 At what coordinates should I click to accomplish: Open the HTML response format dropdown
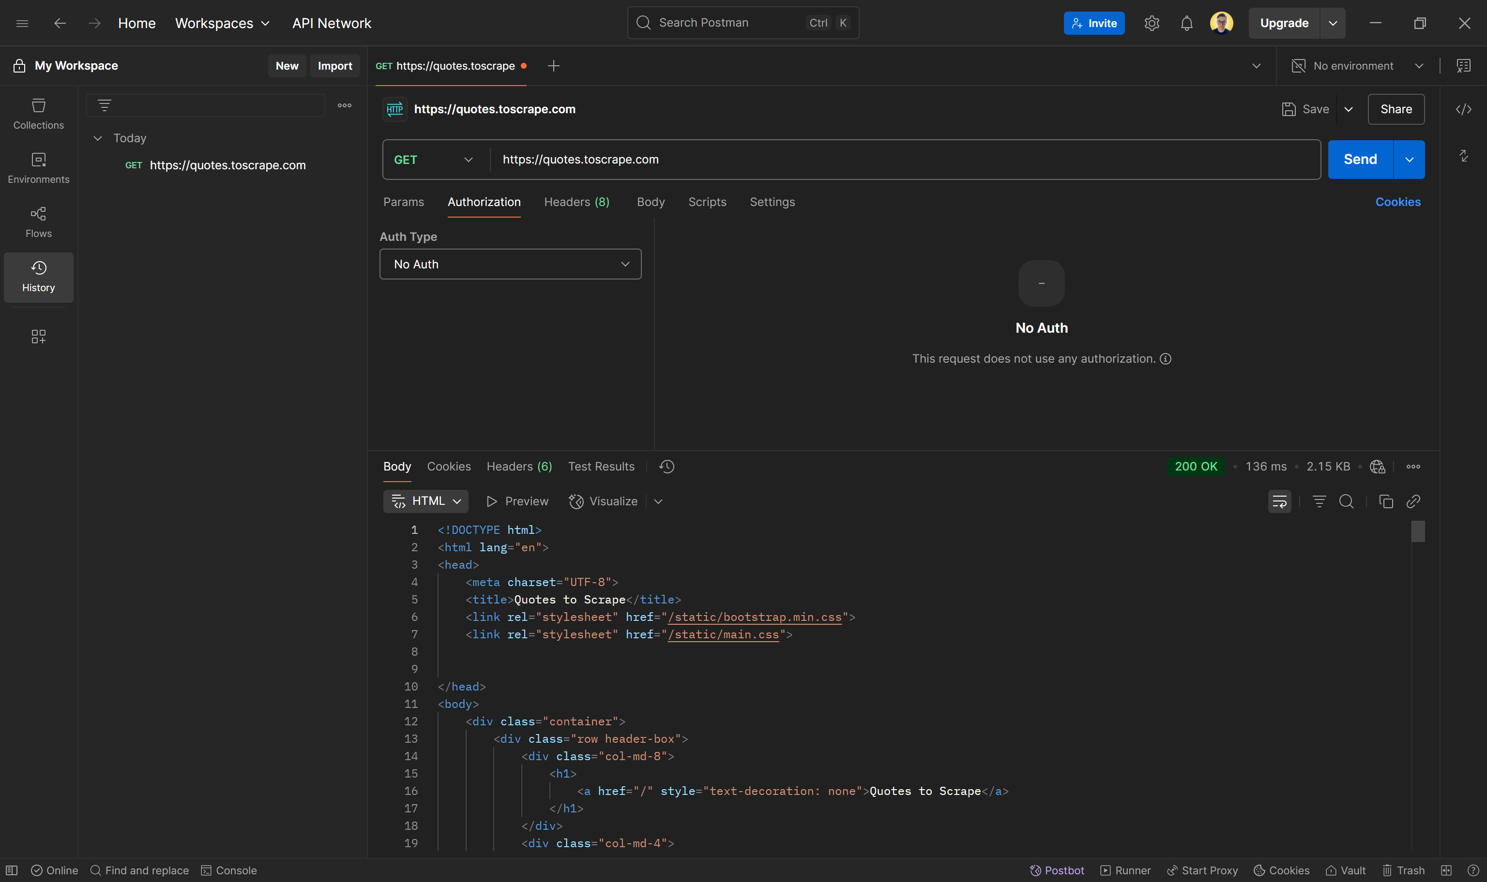(x=425, y=501)
